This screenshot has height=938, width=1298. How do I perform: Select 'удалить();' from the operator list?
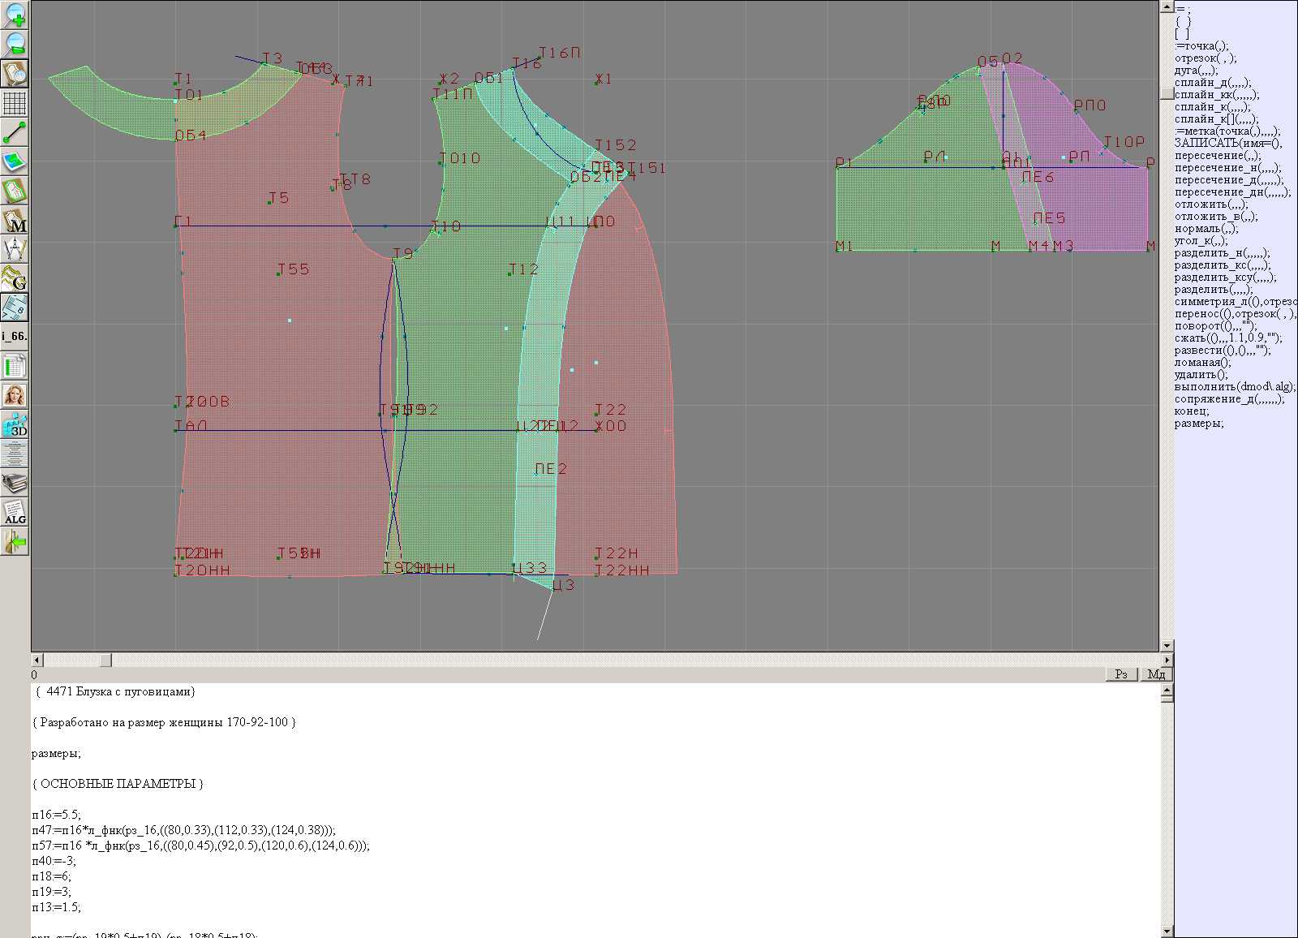(x=1201, y=375)
